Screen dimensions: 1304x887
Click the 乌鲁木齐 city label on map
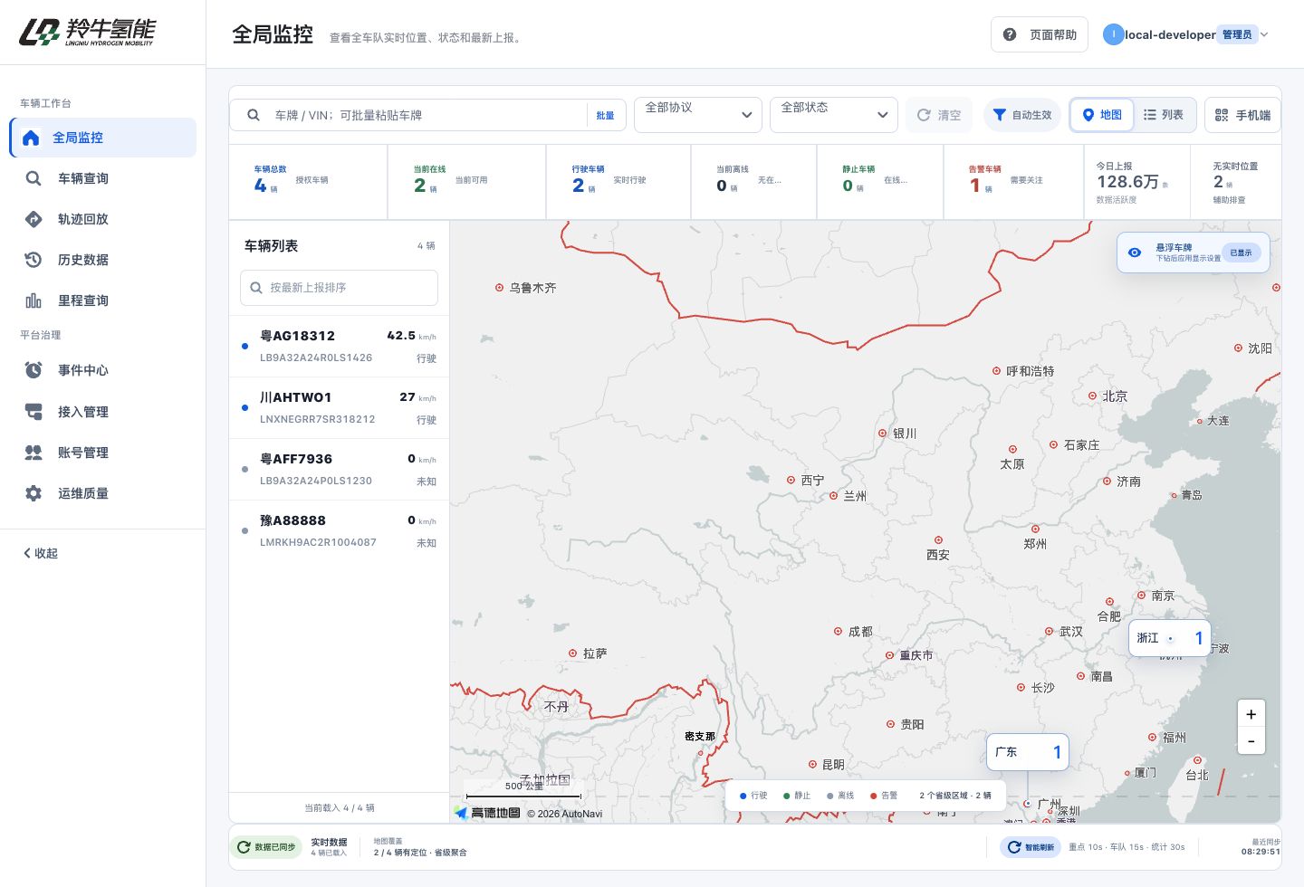pos(532,288)
